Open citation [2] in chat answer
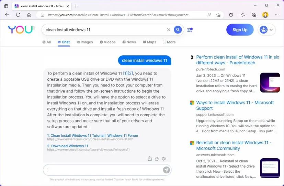The image size is (284, 186). pos(130,74)
